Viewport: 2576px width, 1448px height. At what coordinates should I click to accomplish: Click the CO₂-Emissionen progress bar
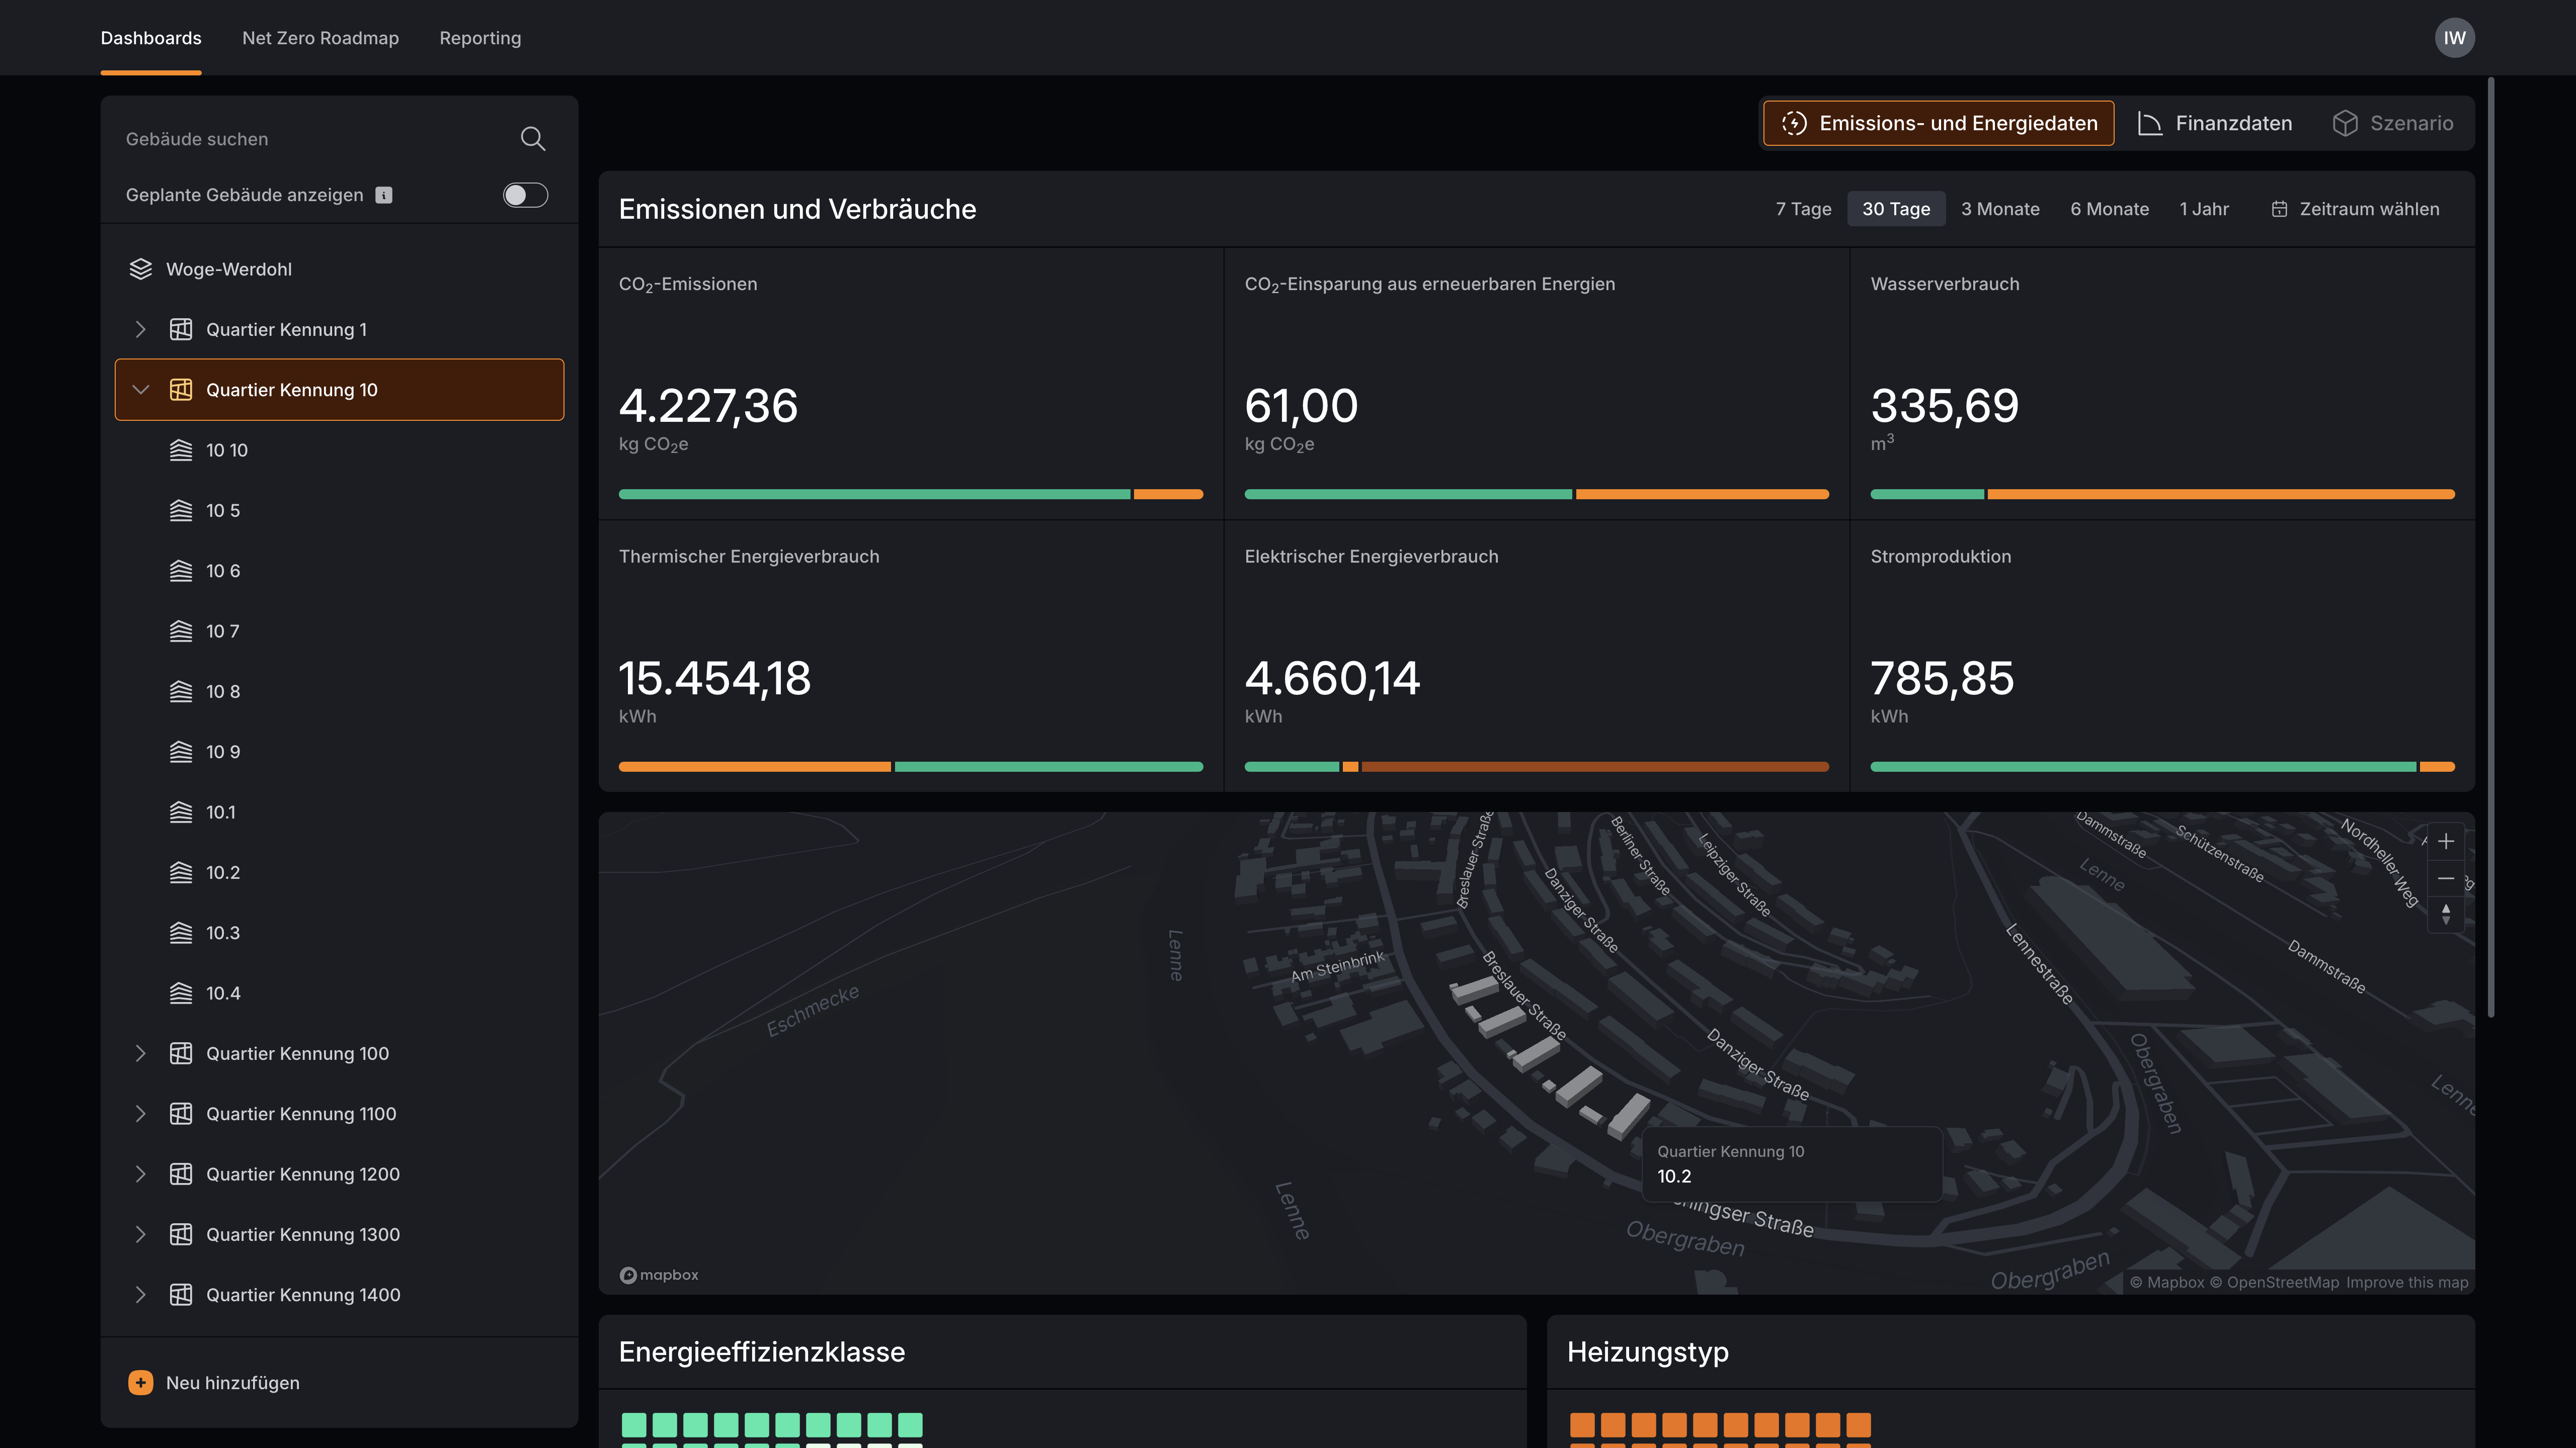tap(910, 494)
